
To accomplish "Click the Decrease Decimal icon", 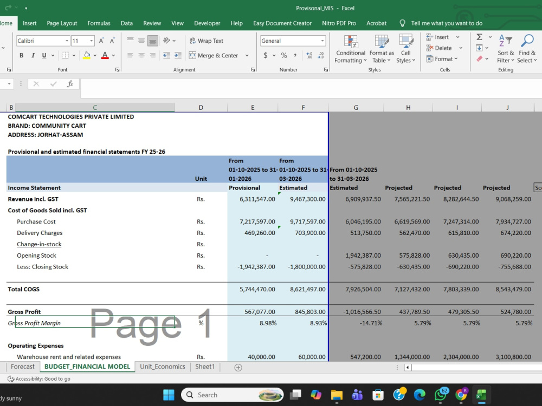I will click(x=321, y=55).
